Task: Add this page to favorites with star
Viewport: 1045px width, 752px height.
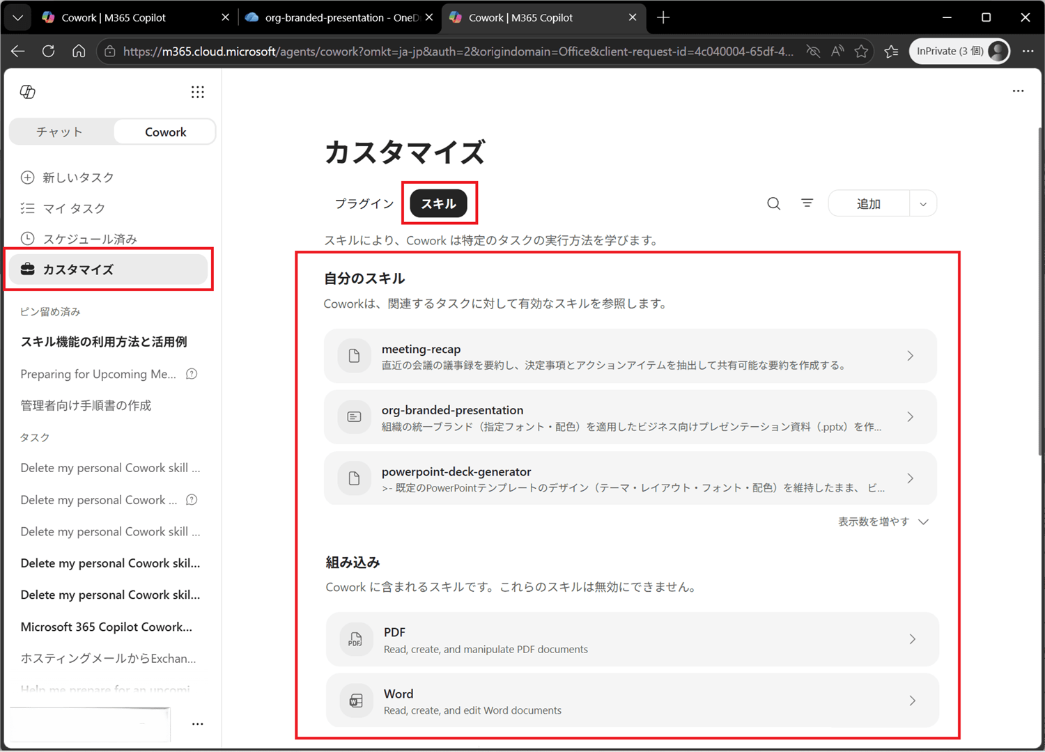Action: (x=862, y=51)
